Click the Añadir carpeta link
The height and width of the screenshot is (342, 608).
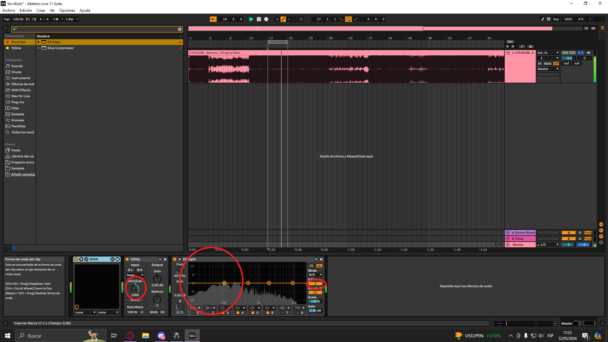(x=23, y=174)
